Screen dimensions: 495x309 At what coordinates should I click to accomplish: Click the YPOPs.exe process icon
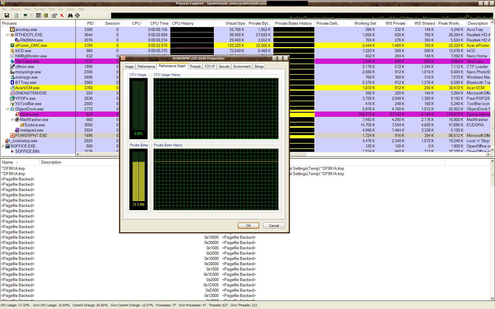(x=12, y=98)
